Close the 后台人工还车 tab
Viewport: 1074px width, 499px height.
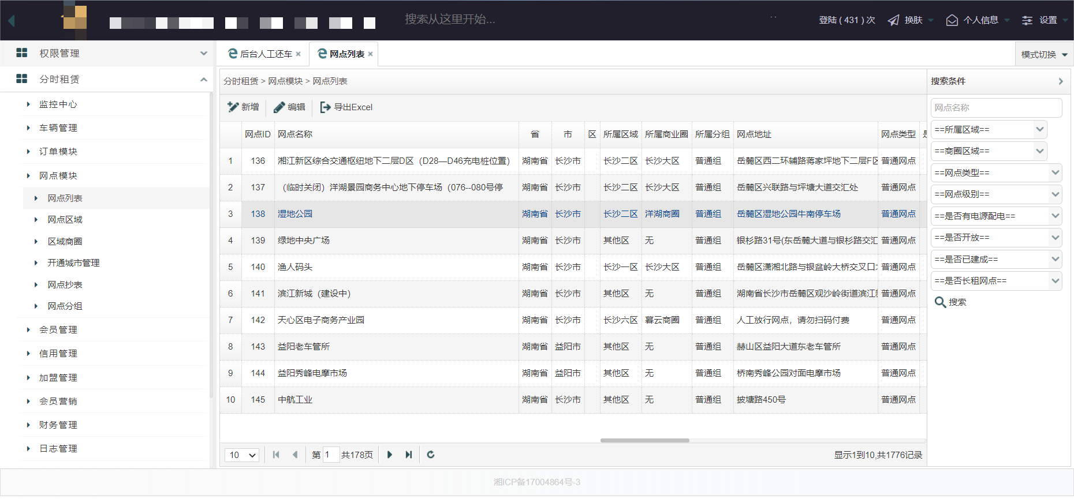pos(298,54)
